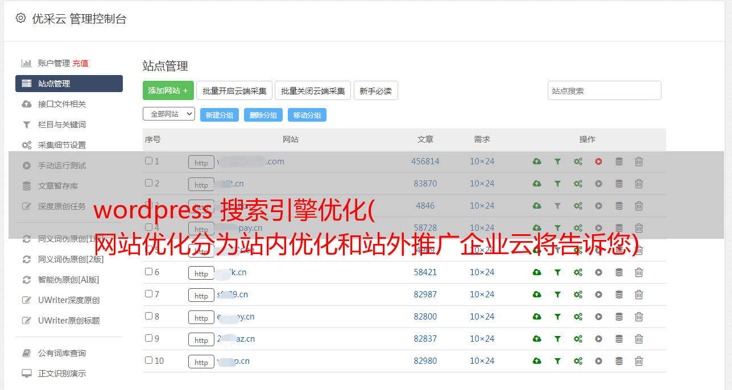Click the 删除分组 button
This screenshot has width=732, height=390.
coord(263,115)
